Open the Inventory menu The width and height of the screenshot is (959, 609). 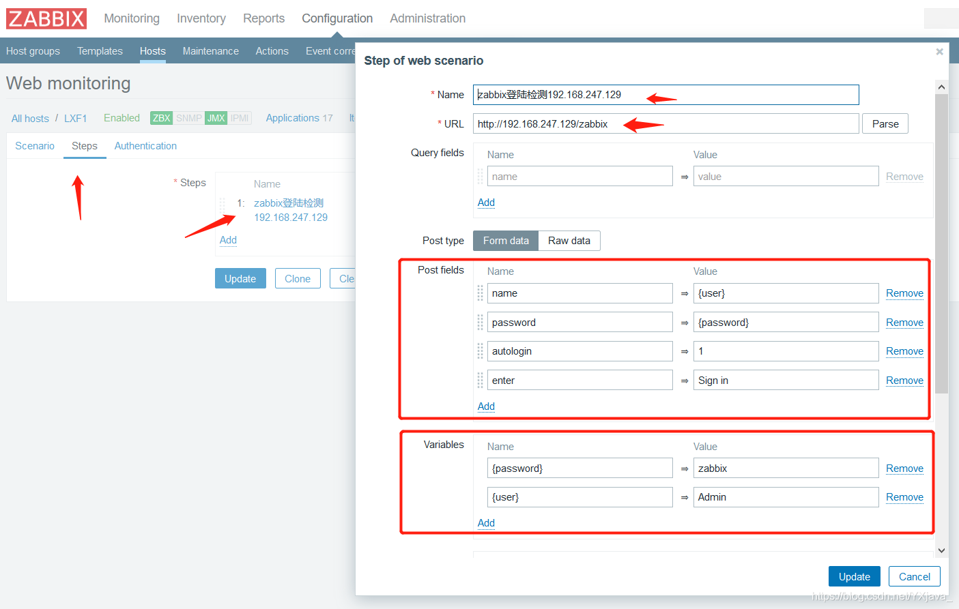click(x=201, y=18)
